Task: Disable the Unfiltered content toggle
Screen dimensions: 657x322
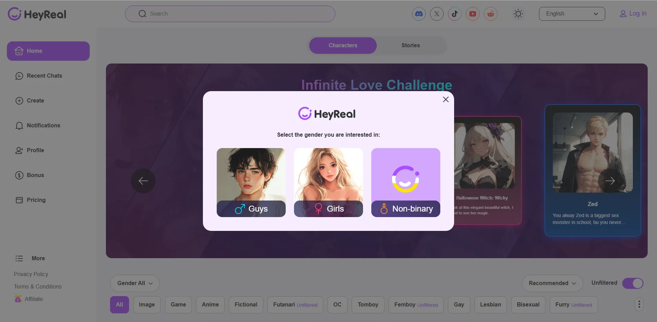Action: (633, 283)
